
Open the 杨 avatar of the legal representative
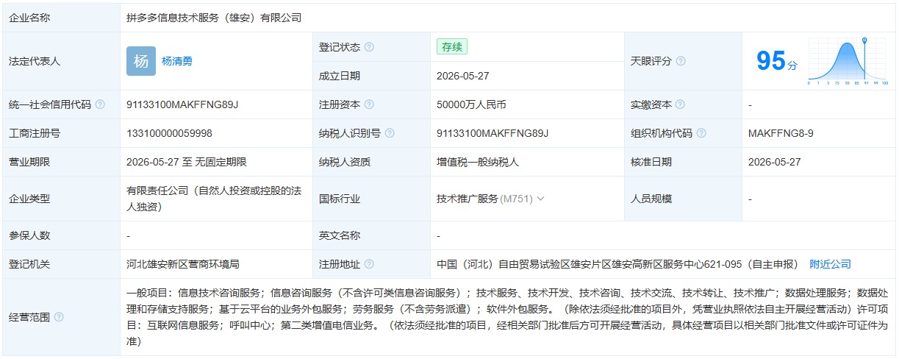pyautogui.click(x=141, y=61)
